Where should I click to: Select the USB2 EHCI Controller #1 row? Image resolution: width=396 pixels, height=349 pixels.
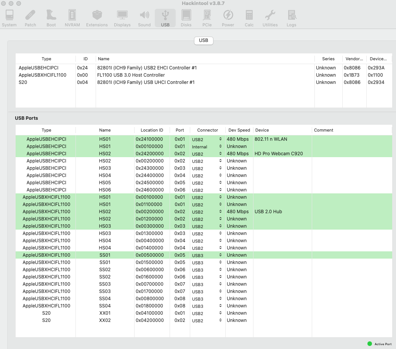[204, 68]
